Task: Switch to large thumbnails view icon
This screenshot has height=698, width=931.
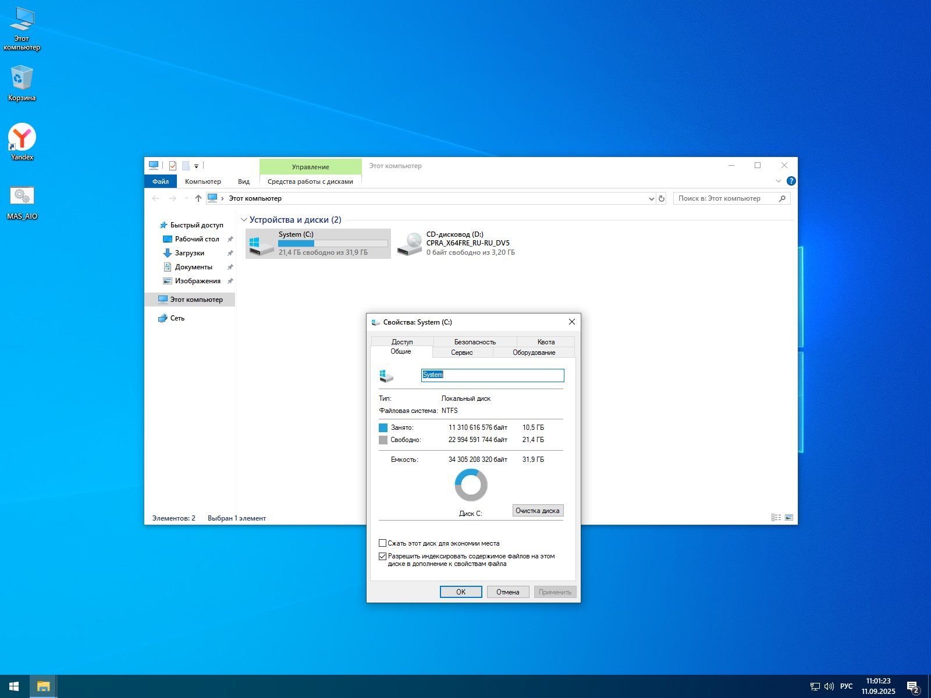Action: (x=789, y=518)
